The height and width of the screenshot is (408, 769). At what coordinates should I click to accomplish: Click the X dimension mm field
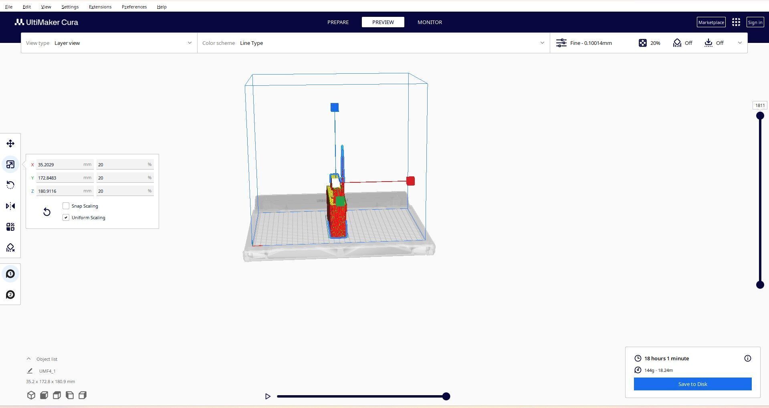click(x=65, y=164)
